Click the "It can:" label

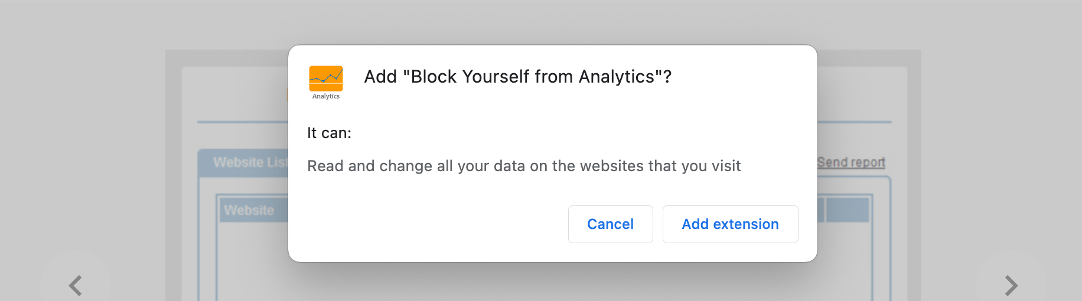329,133
